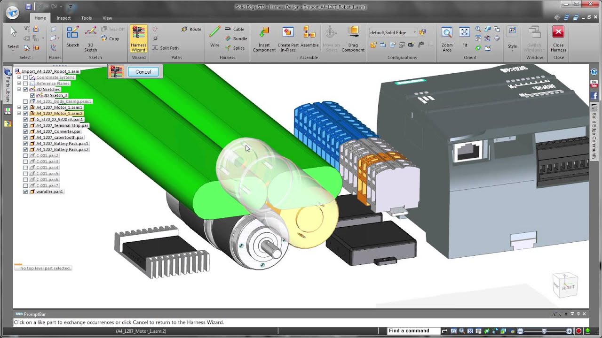Fit the view to window
Viewport: 602px width, 338px height.
[x=465, y=37]
